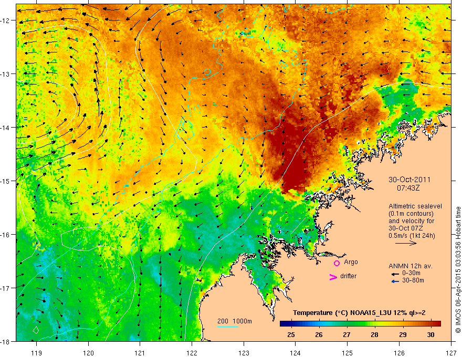Click the '-15' latitude axis label
This screenshot has height=357, width=462.
click(x=6, y=181)
